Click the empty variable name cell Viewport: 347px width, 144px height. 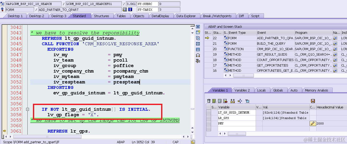236,129
